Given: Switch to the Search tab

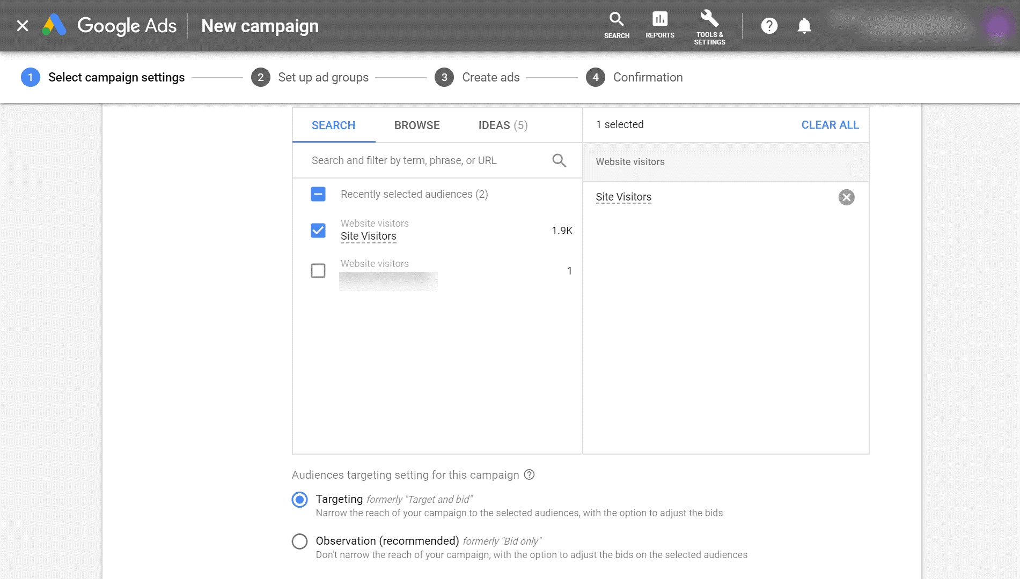Looking at the screenshot, I should click(x=333, y=125).
